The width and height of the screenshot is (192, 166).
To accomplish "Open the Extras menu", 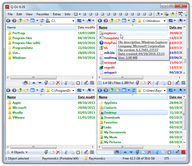I will [57, 14].
